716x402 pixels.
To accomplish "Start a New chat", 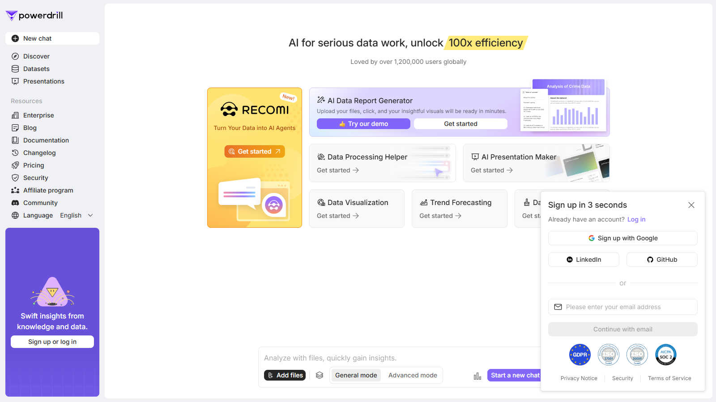I will (52, 38).
